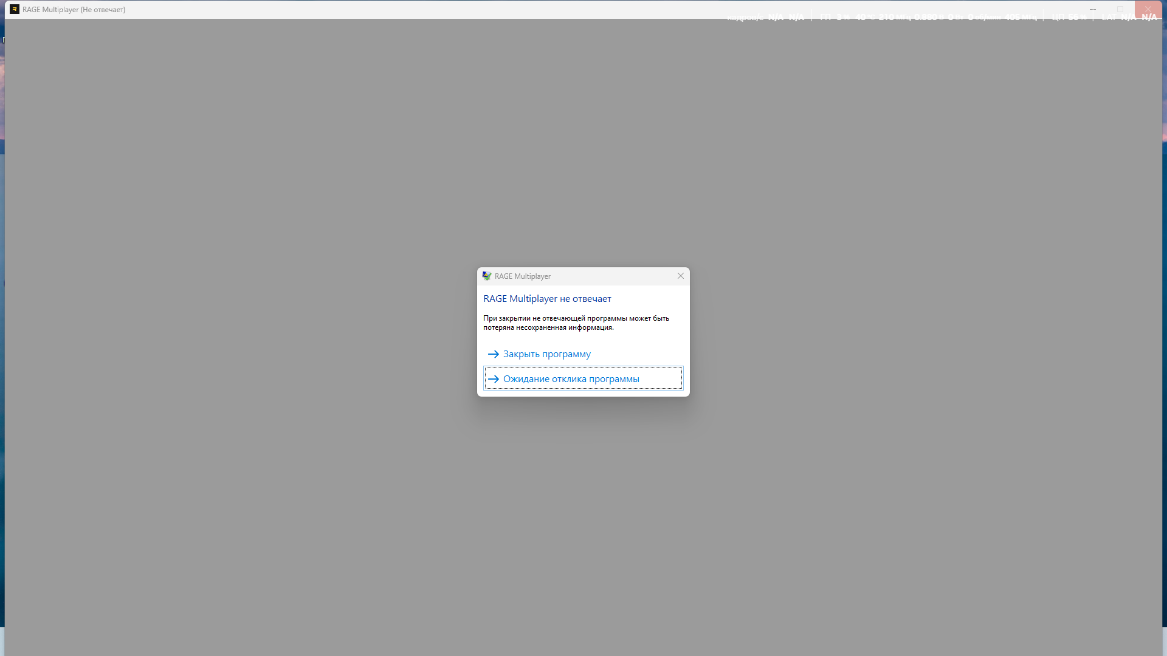Click the arrow icon beside Ожидание отклика программы
1167x656 pixels.
point(493,379)
